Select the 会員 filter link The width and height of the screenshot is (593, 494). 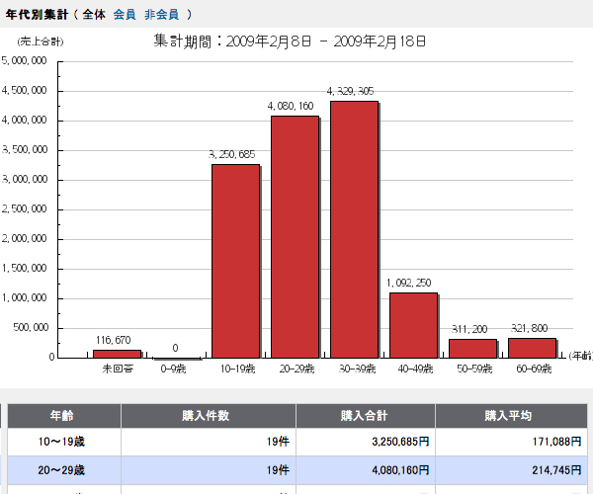[x=126, y=14]
